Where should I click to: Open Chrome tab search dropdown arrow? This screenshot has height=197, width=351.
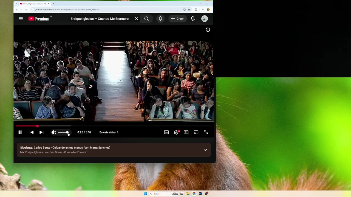[16, 4]
